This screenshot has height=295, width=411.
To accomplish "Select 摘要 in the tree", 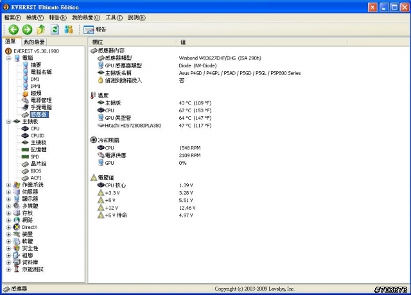I will (x=36, y=65).
